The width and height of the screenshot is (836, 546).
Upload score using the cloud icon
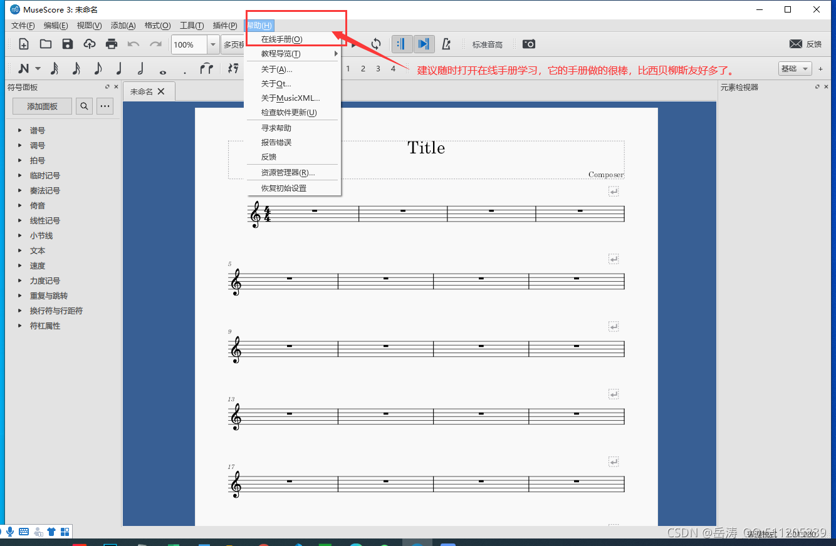(90, 44)
